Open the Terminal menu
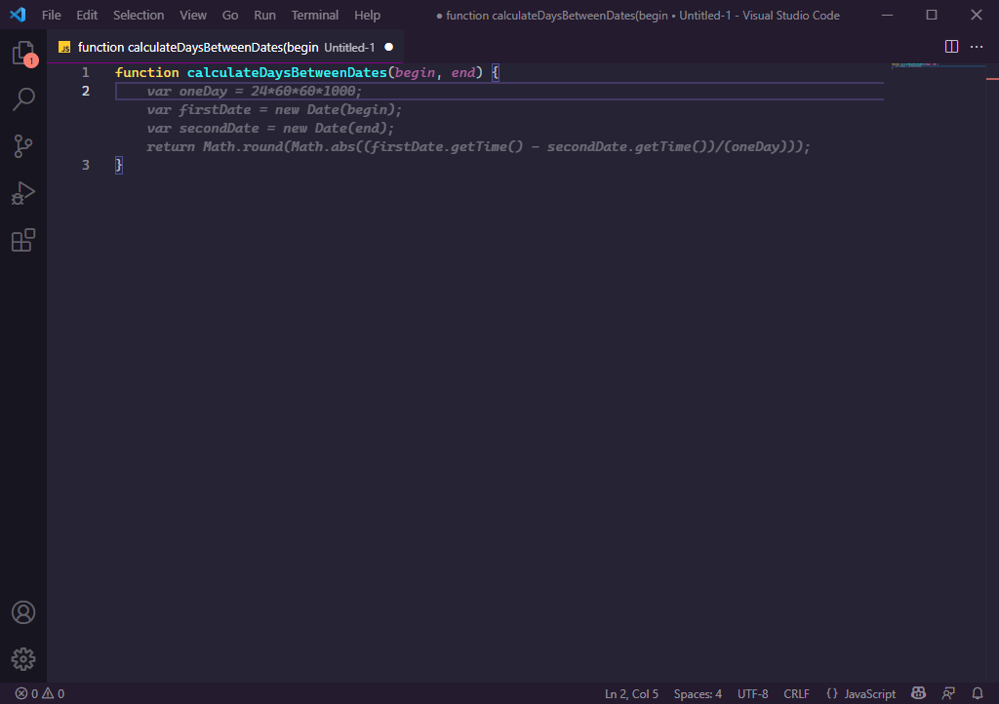Image resolution: width=999 pixels, height=704 pixels. 315,16
